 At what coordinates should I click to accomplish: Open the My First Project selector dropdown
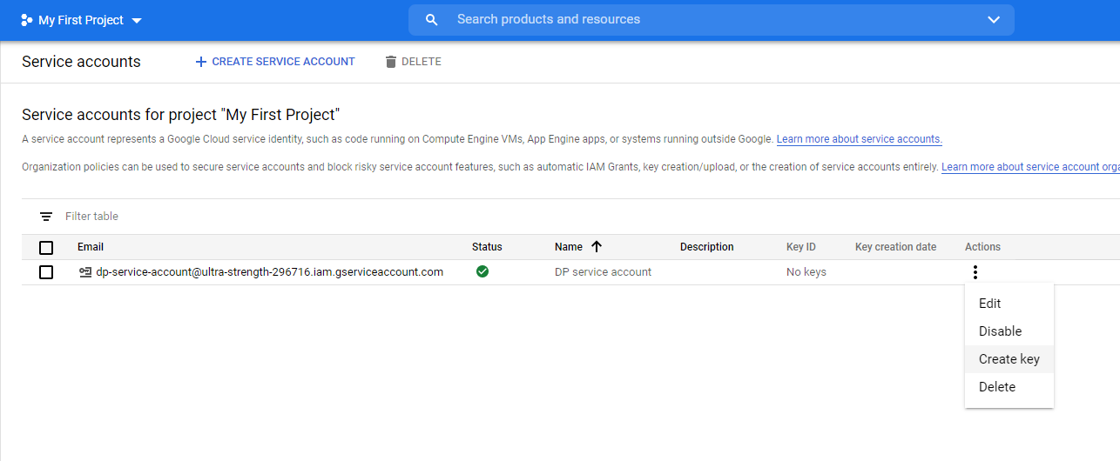(x=81, y=20)
